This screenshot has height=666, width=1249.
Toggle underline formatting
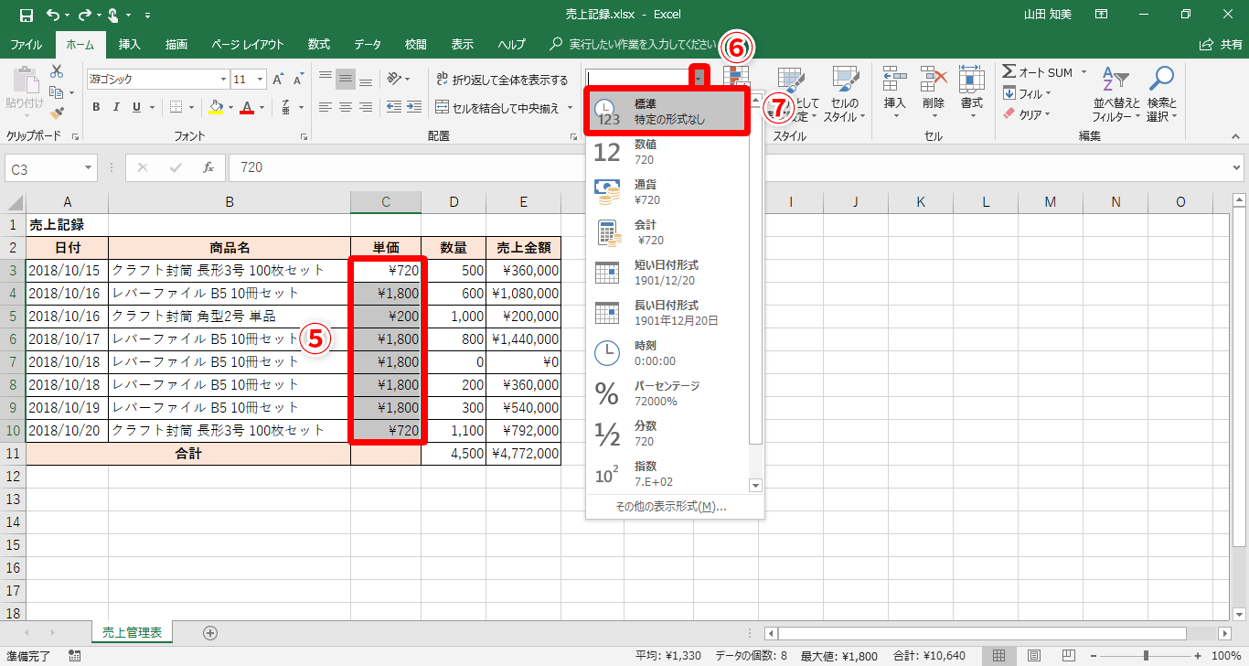[137, 107]
